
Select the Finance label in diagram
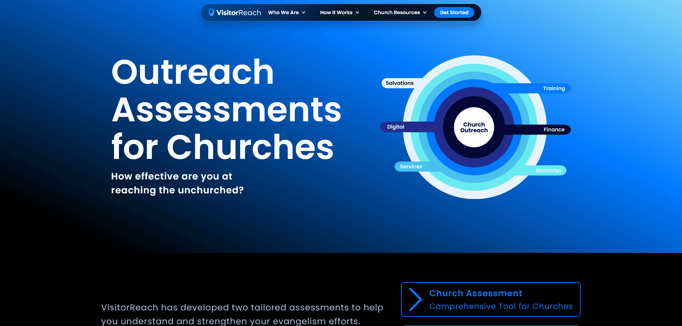tap(554, 129)
